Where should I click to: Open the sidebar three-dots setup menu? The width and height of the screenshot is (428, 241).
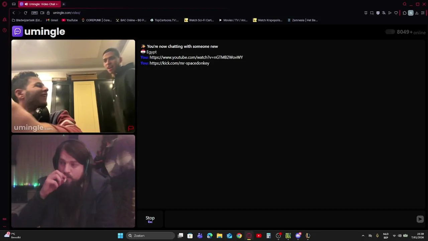(5, 226)
